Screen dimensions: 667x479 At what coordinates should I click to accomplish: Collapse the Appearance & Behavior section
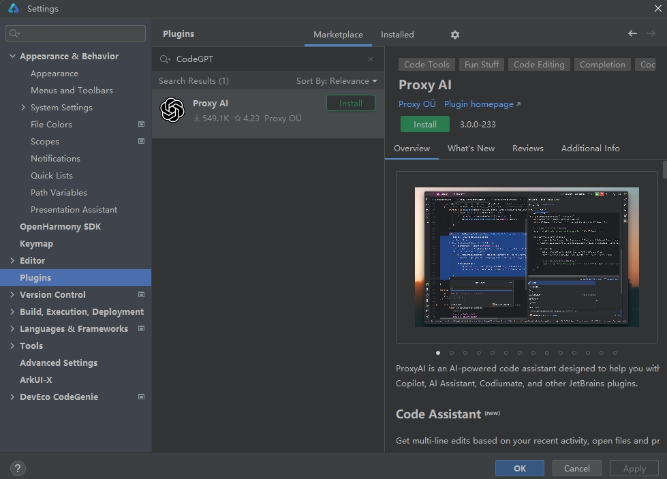(x=12, y=57)
